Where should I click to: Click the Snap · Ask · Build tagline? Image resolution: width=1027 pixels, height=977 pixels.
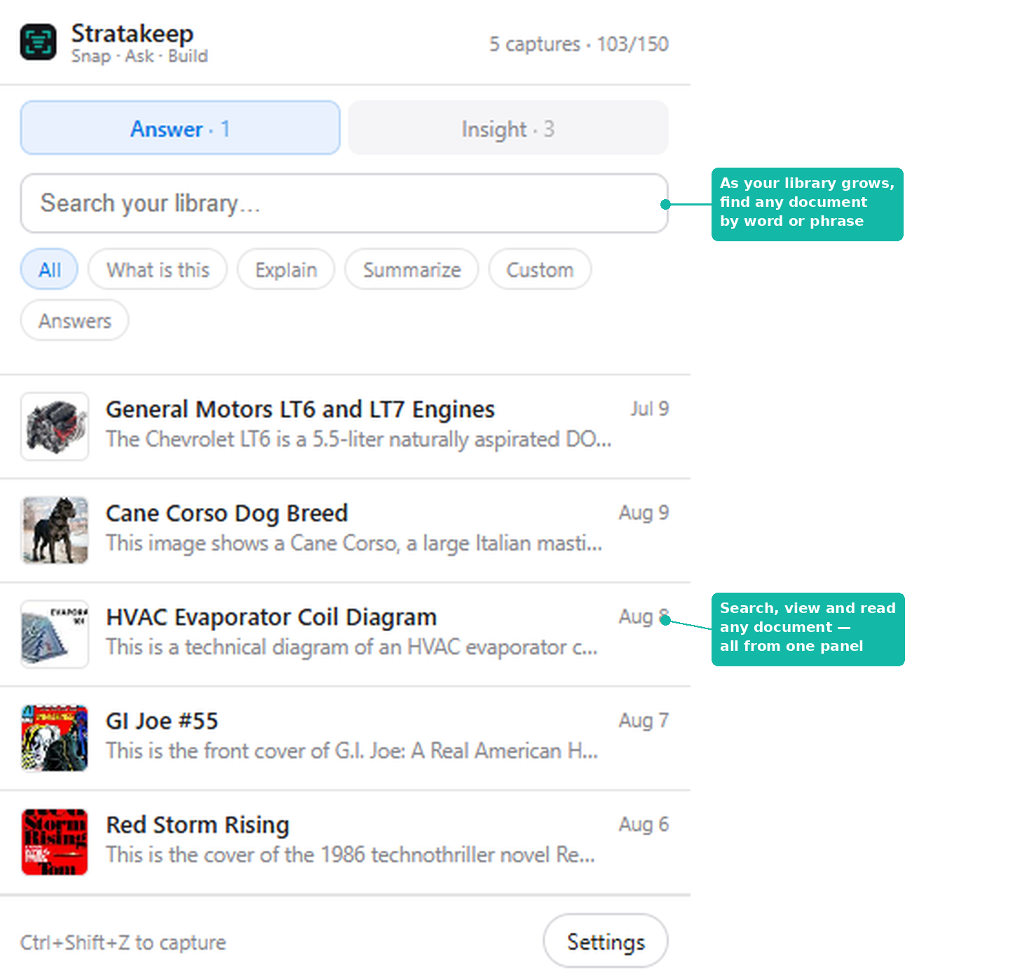click(140, 56)
